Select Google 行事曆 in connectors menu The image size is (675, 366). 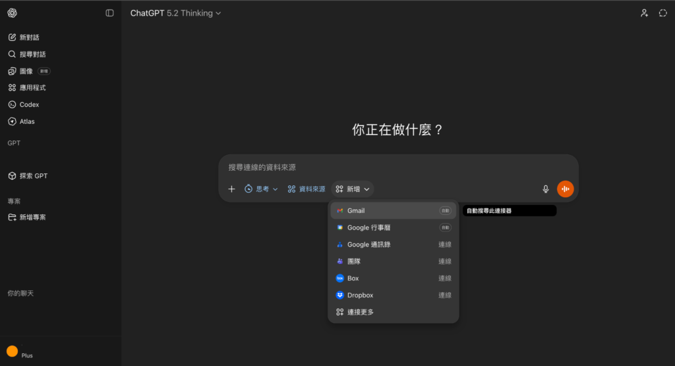[393, 228]
